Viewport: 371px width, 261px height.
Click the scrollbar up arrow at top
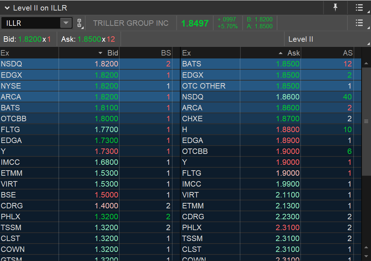[x=366, y=63]
